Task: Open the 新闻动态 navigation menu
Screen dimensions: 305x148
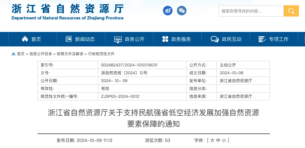Action: pyautogui.click(x=85, y=39)
